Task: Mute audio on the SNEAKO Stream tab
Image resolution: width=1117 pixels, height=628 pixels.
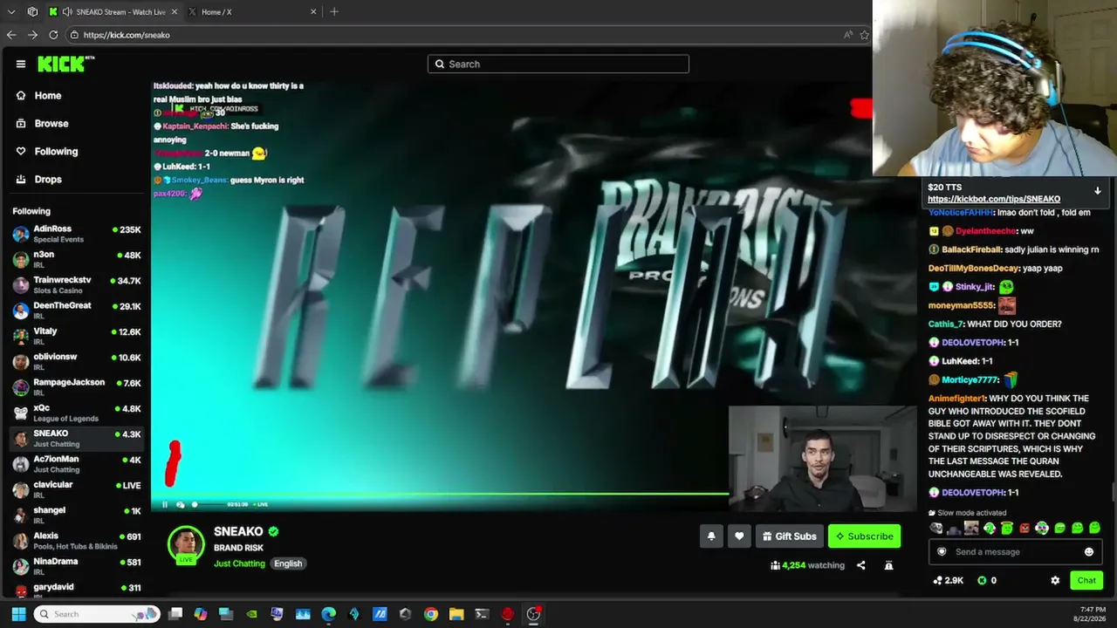Action: tap(66, 11)
